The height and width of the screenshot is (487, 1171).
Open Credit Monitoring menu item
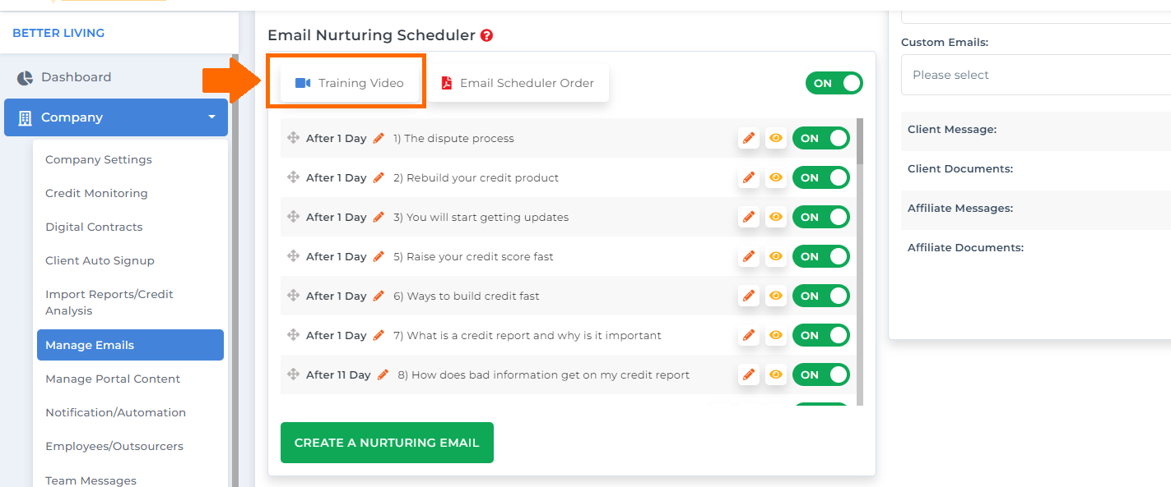[96, 193]
